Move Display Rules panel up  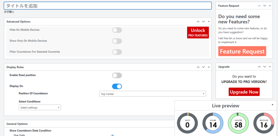198,67
